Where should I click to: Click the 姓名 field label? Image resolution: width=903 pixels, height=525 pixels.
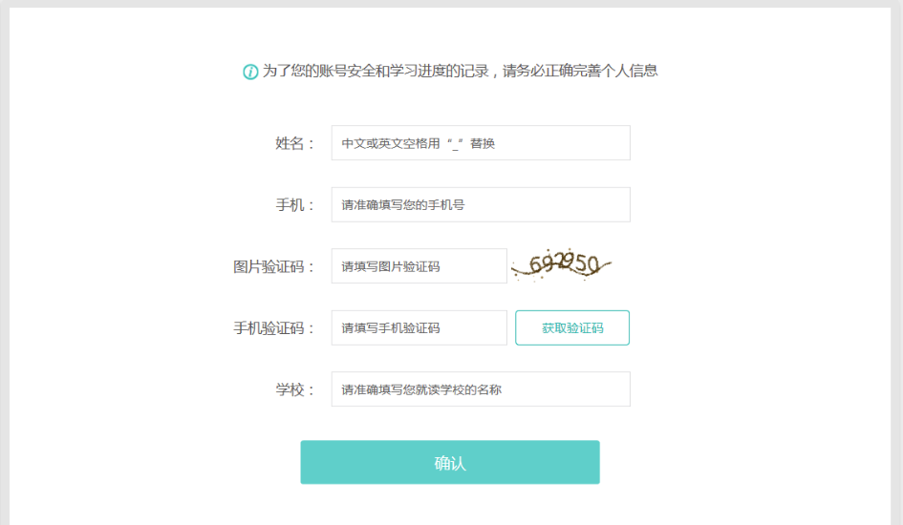[x=294, y=143]
